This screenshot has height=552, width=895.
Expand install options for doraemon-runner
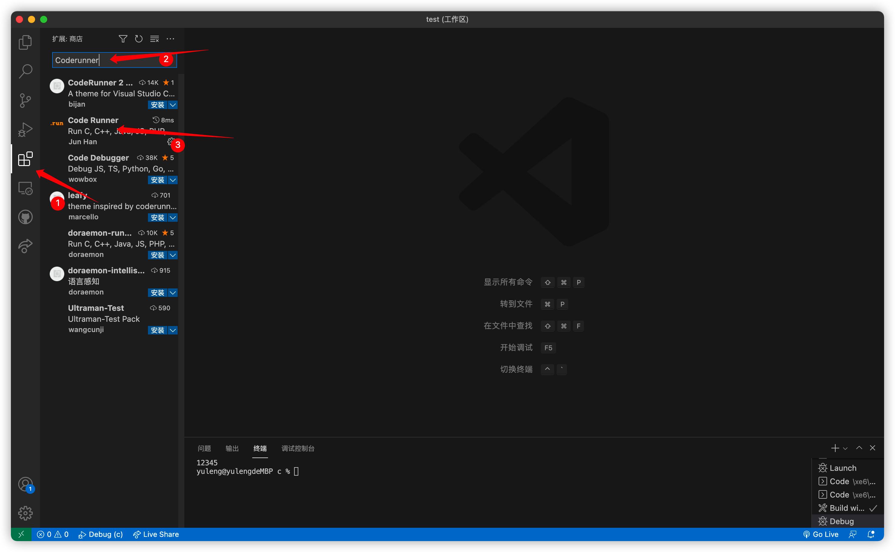point(173,255)
